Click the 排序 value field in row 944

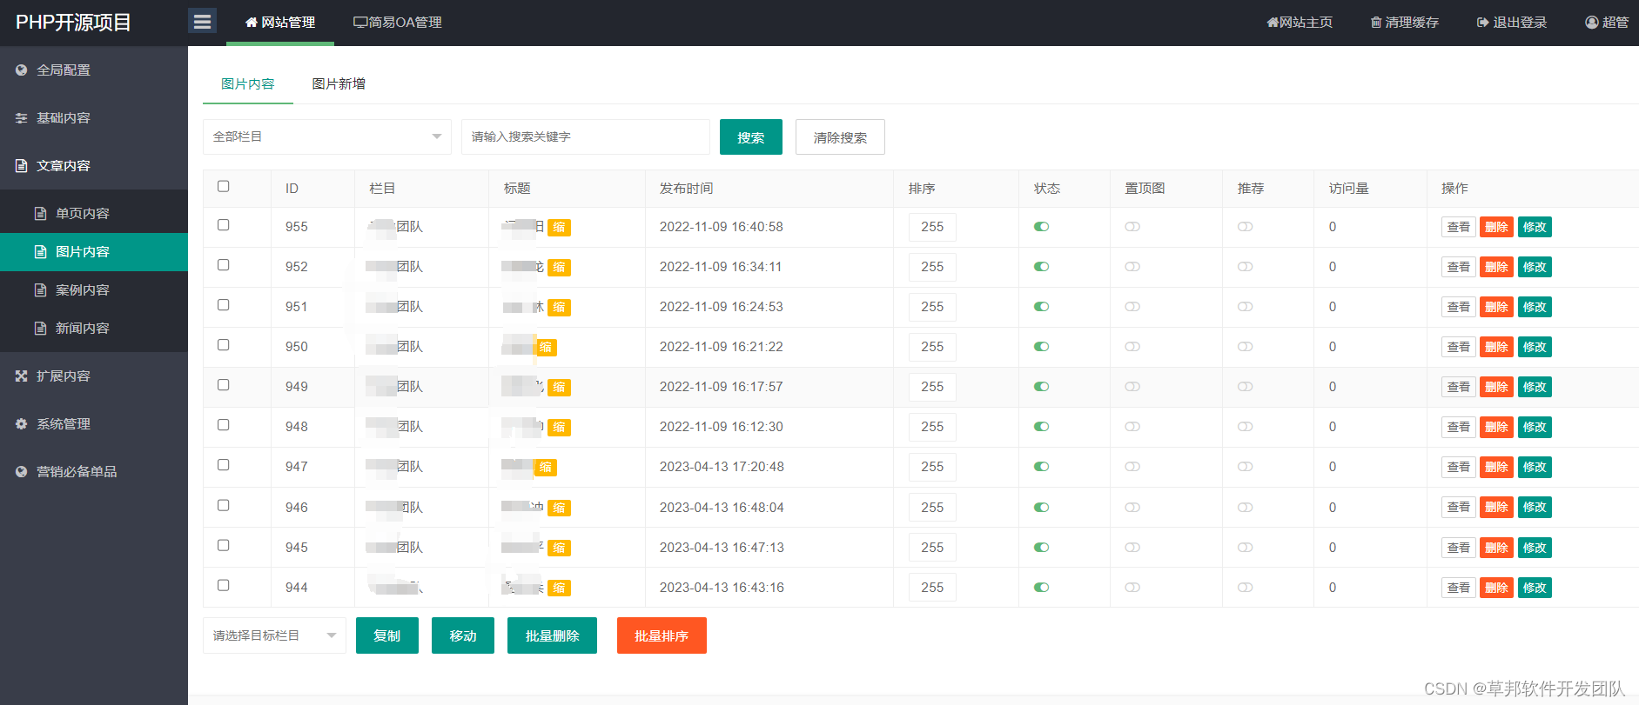pyautogui.click(x=932, y=588)
